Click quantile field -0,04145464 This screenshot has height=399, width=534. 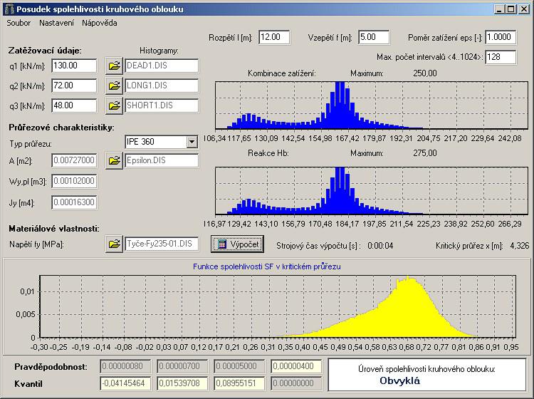coord(125,383)
